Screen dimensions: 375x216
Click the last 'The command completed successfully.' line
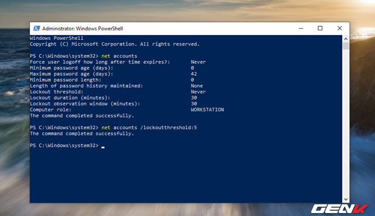[x=82, y=133]
